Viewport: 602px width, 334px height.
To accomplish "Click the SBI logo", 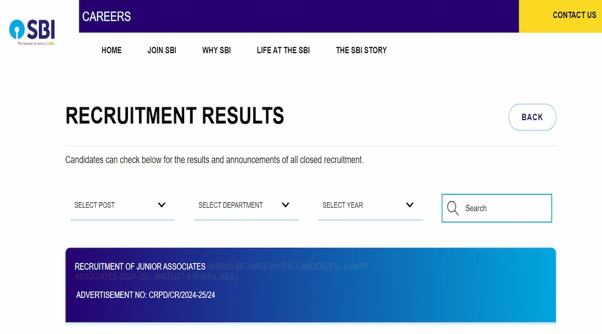I will tap(32, 32).
